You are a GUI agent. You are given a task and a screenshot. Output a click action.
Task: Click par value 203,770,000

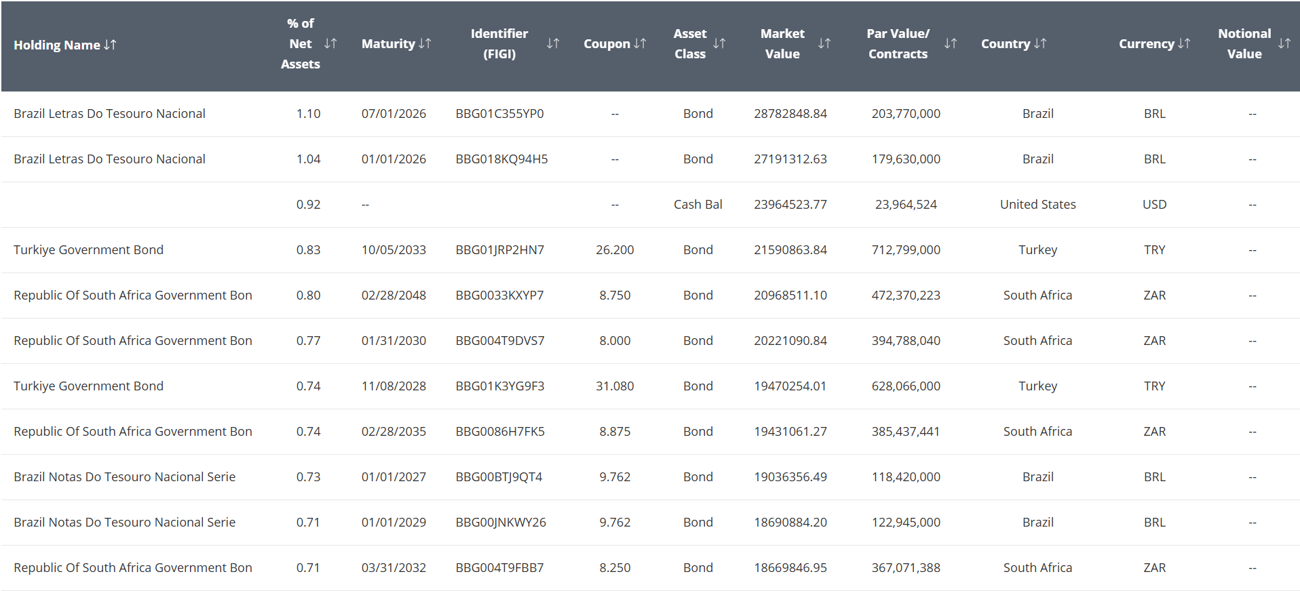coord(906,113)
